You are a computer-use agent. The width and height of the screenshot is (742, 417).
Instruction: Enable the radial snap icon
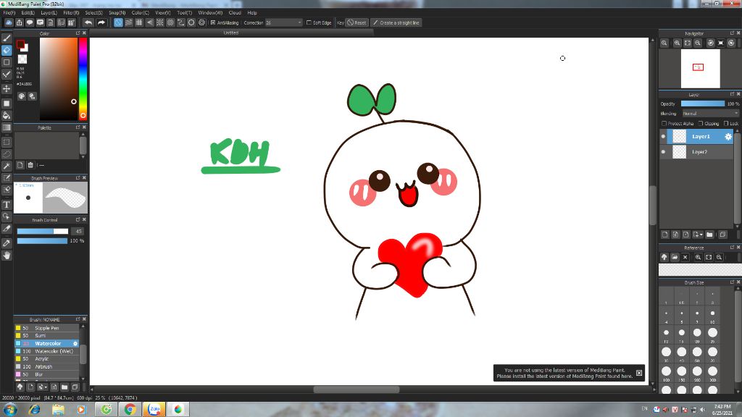(x=160, y=22)
